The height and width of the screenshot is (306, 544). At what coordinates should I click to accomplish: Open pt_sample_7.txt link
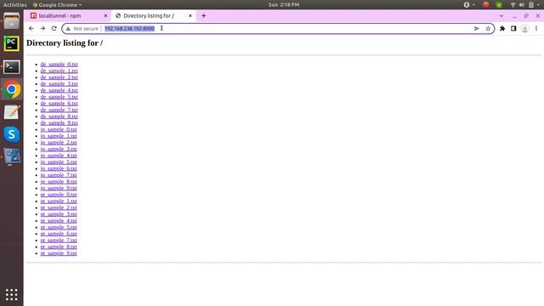click(59, 240)
